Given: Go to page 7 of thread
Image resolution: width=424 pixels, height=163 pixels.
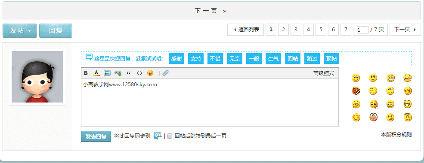Looking at the screenshot, I should (346, 30).
